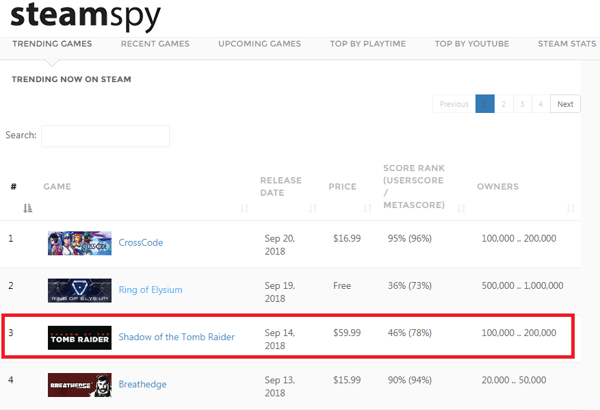Click Tomb Raider owners 100,000 .. 200,000
The width and height of the screenshot is (600, 410).
click(x=519, y=333)
